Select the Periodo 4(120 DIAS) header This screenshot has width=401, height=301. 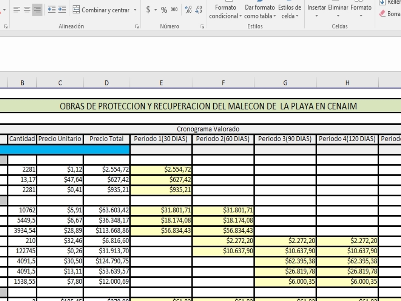click(x=347, y=139)
